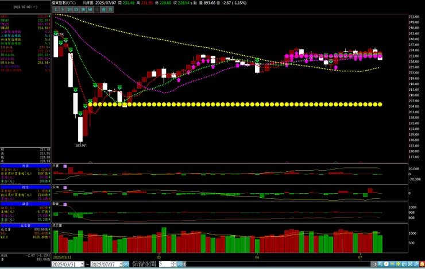Select the blue 融資 panel header
425x269 pixels.
25,204
